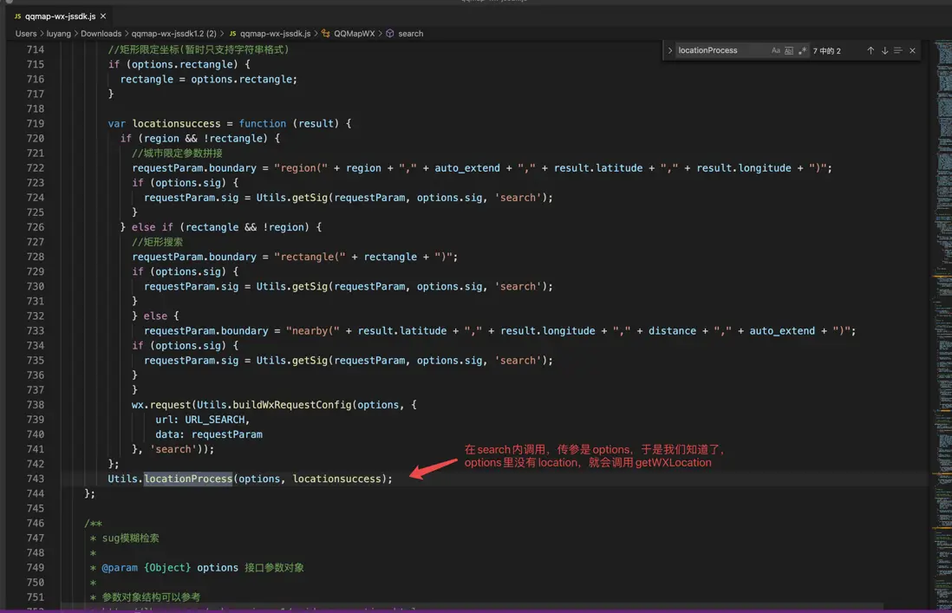Toggle Match Case in find widget
The width and height of the screenshot is (952, 613).
(x=775, y=51)
